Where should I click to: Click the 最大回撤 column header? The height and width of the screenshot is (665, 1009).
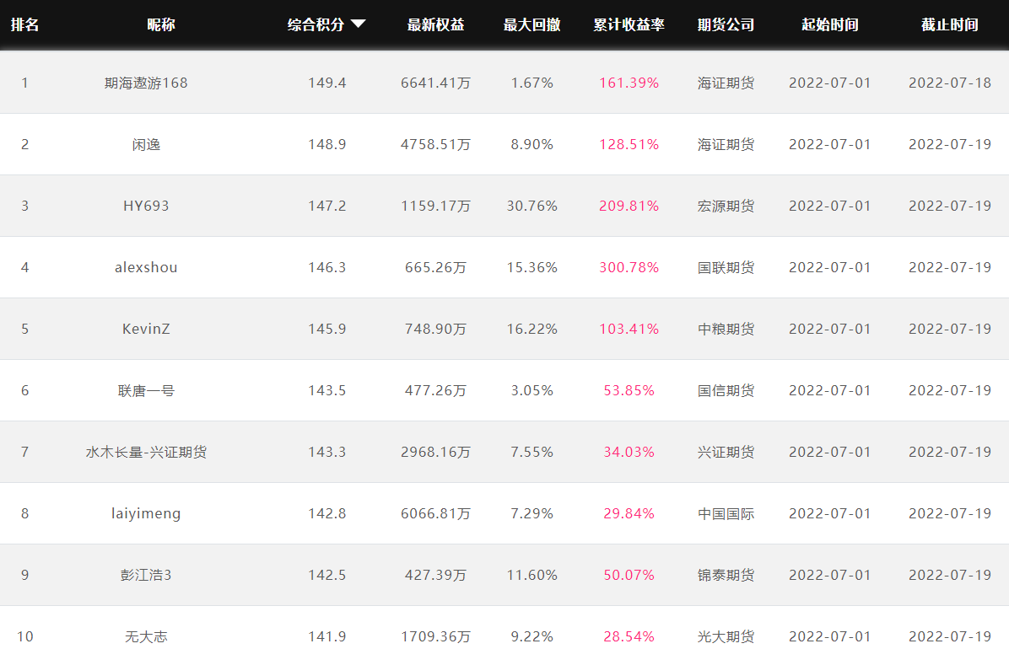point(532,24)
